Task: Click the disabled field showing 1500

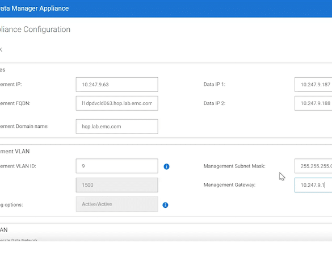Action: pos(117,185)
